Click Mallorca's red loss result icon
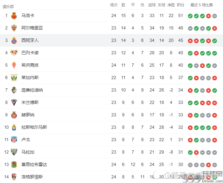Screen dimensions: 223x183 [209, 16]
